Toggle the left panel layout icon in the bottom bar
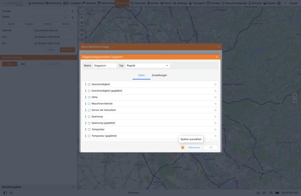This screenshot has height=196, width=301. pos(5,193)
